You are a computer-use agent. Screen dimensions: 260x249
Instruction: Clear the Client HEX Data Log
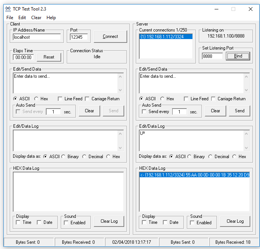click(109, 221)
